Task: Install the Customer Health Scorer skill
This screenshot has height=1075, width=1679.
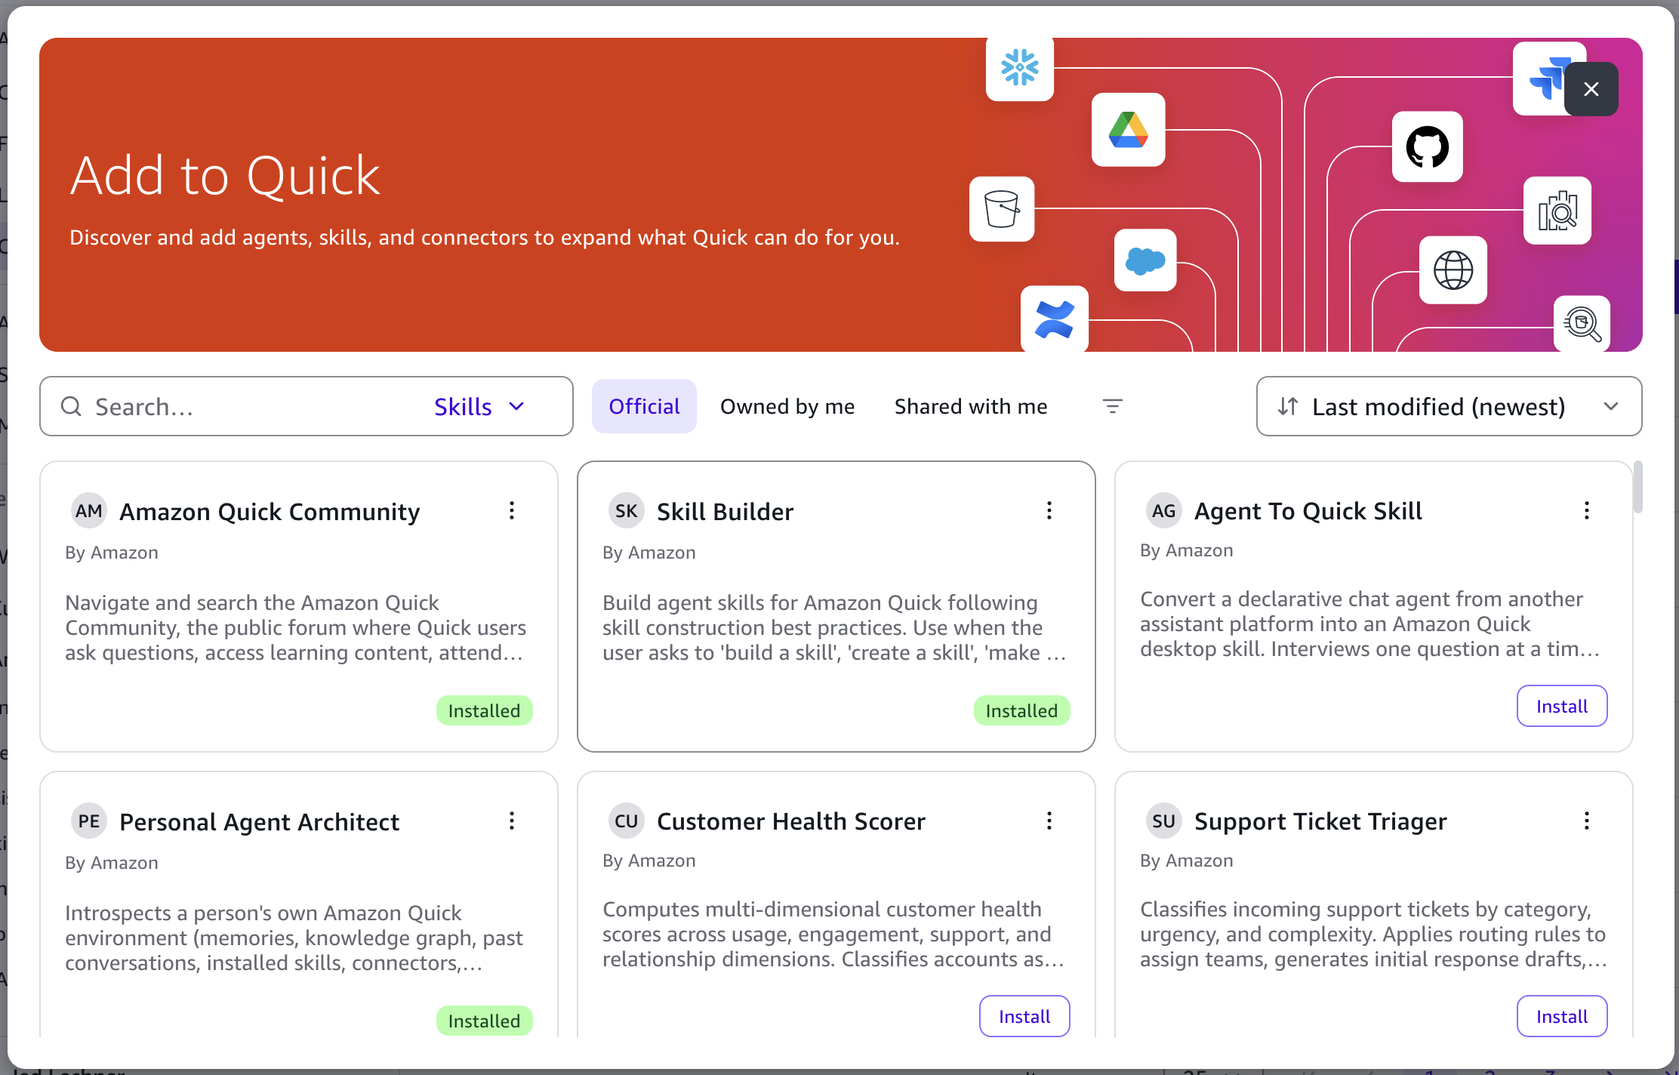Action: point(1024,1016)
